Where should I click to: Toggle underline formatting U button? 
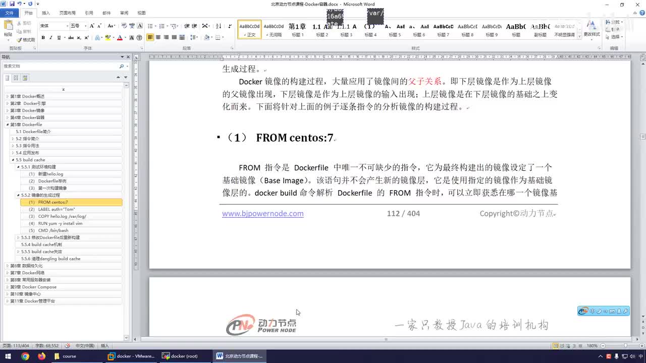[59, 37]
